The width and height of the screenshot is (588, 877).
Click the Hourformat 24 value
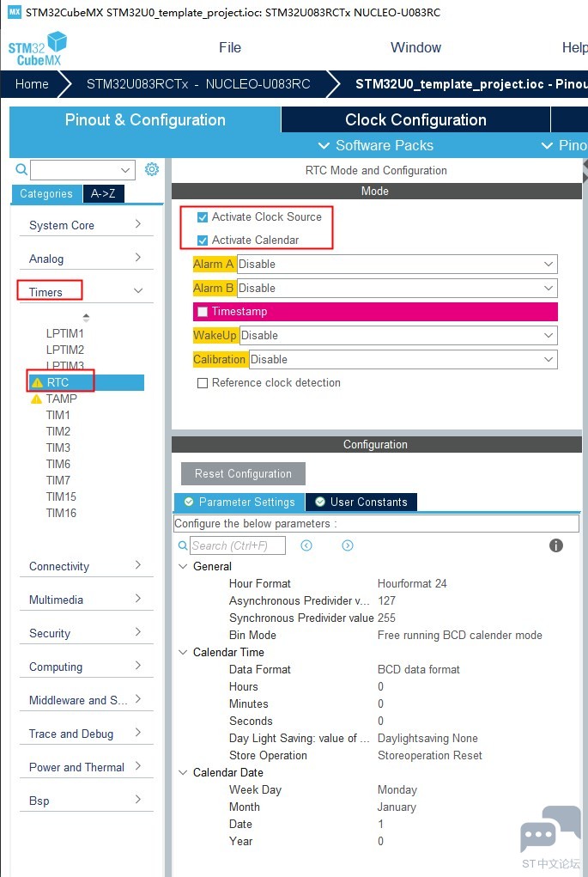412,583
